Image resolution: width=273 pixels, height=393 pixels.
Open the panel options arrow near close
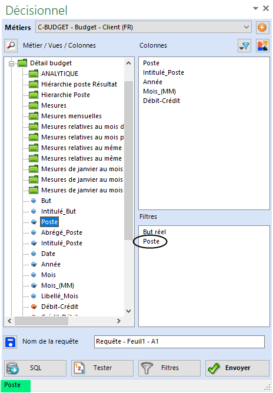(255, 8)
